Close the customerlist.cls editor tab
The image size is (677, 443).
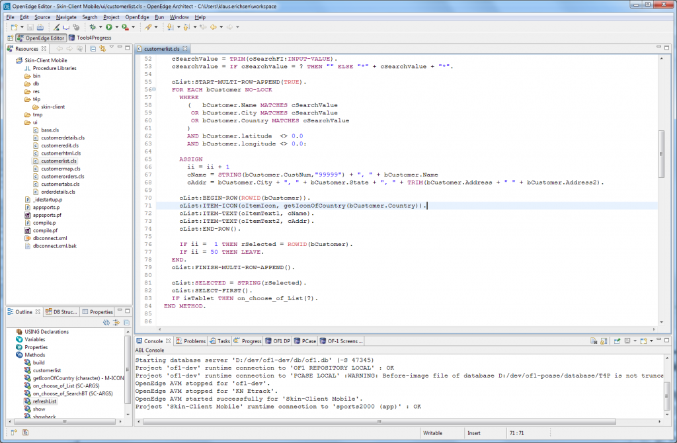[x=186, y=49]
